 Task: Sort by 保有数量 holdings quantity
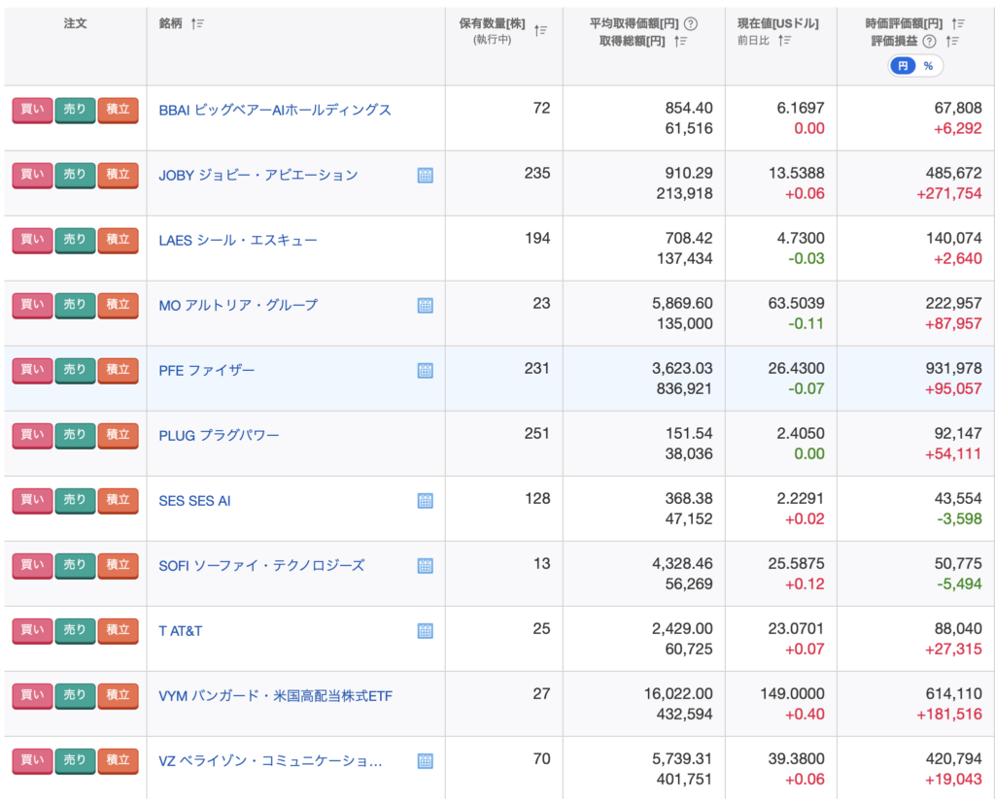coord(541,31)
